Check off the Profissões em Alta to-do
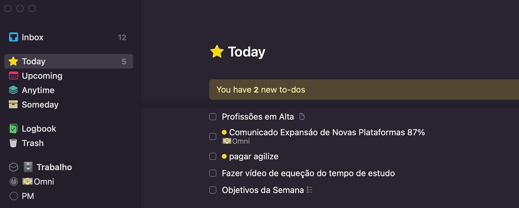 click(x=213, y=117)
